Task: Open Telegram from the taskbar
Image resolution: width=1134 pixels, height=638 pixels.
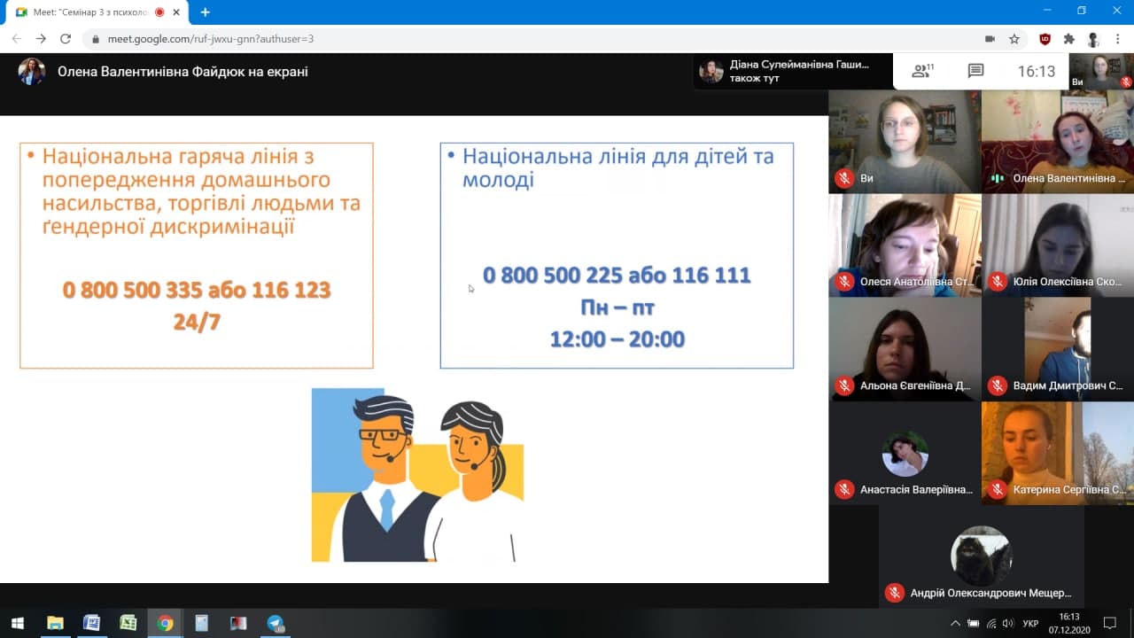Action: point(275,623)
